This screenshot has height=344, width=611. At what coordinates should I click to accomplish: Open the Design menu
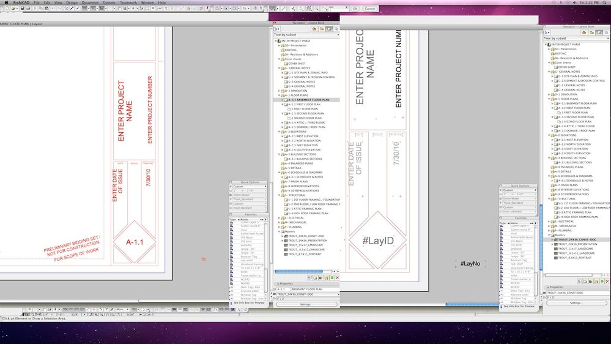tap(72, 2)
